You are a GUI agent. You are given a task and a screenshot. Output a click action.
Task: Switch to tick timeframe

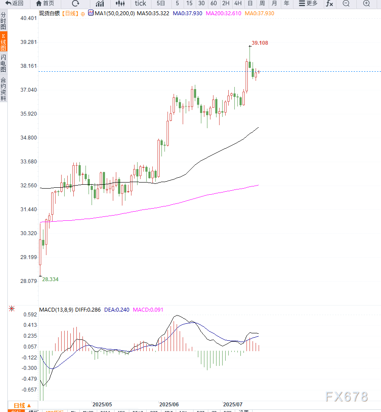pyautogui.click(x=140, y=3)
